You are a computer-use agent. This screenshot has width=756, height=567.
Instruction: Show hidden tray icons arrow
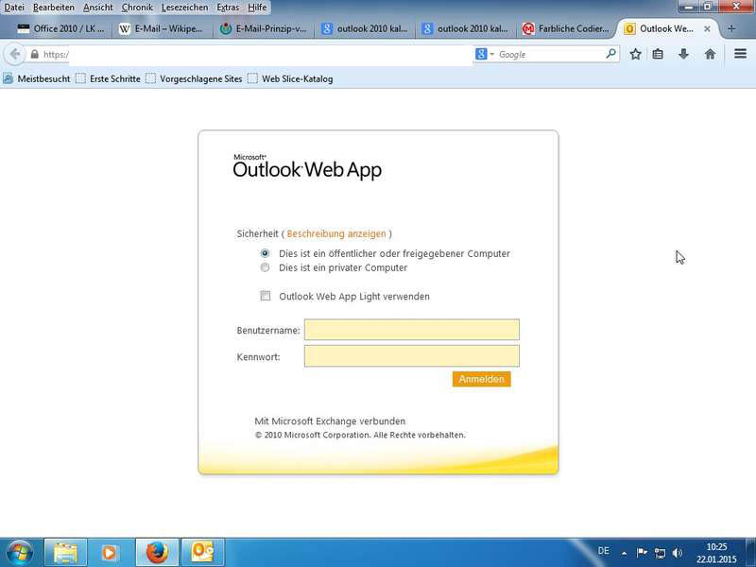624,554
